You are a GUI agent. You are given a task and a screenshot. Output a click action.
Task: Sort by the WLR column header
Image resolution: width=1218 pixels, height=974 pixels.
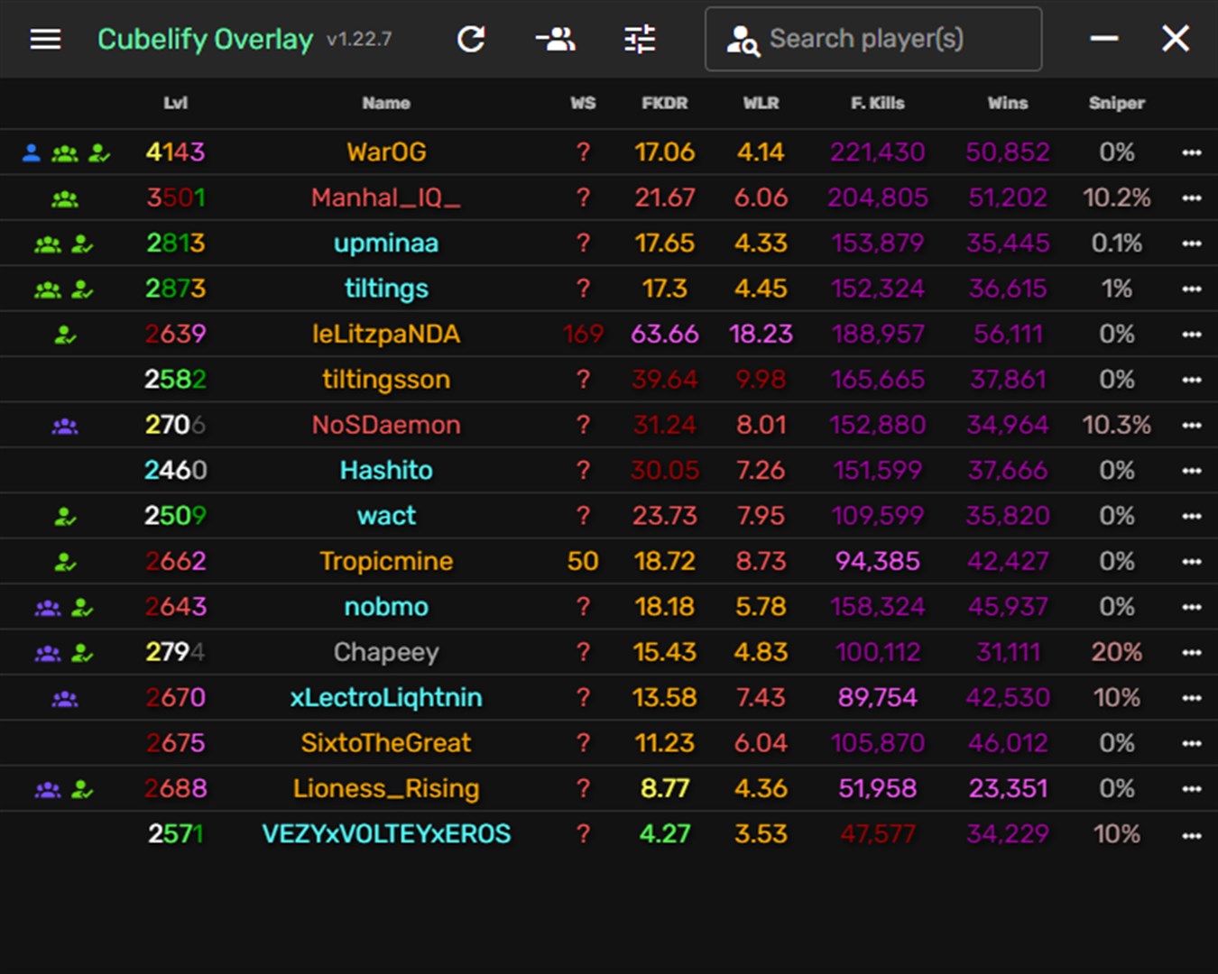(x=761, y=103)
